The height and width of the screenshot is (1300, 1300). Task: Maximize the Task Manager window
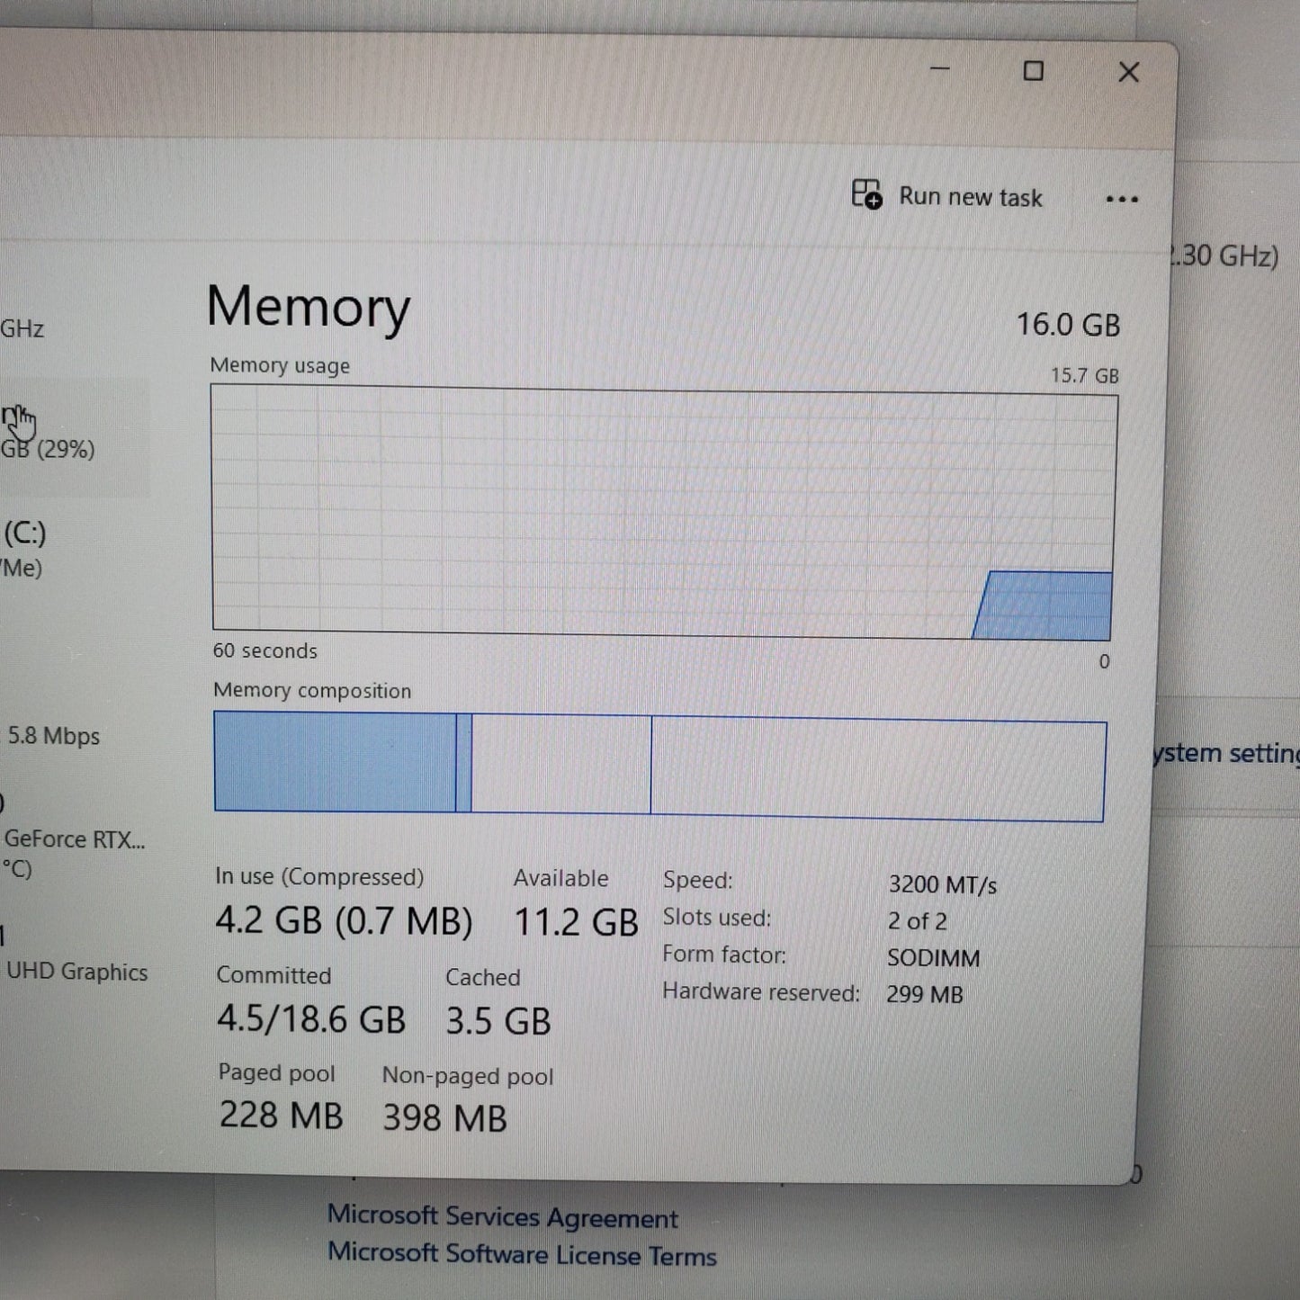tap(1034, 71)
